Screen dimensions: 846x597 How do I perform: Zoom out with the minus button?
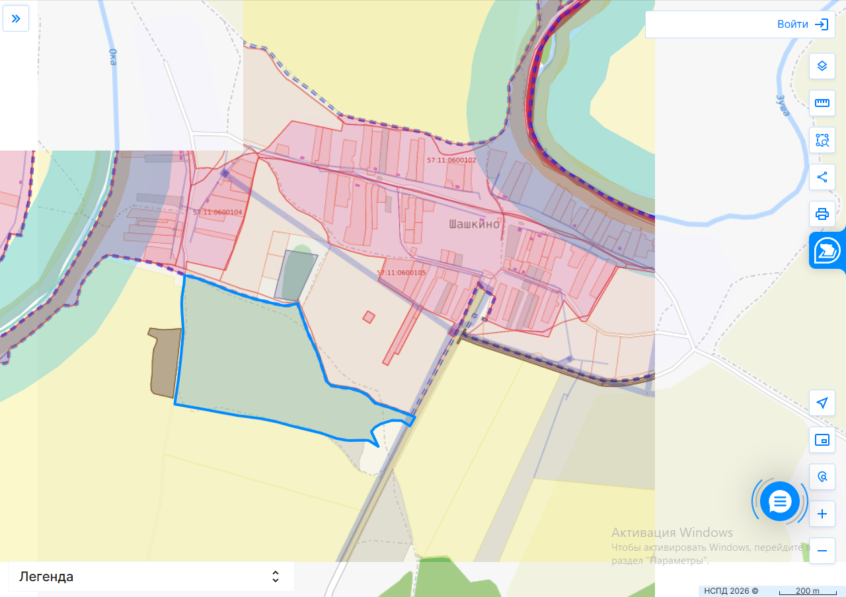coord(822,551)
